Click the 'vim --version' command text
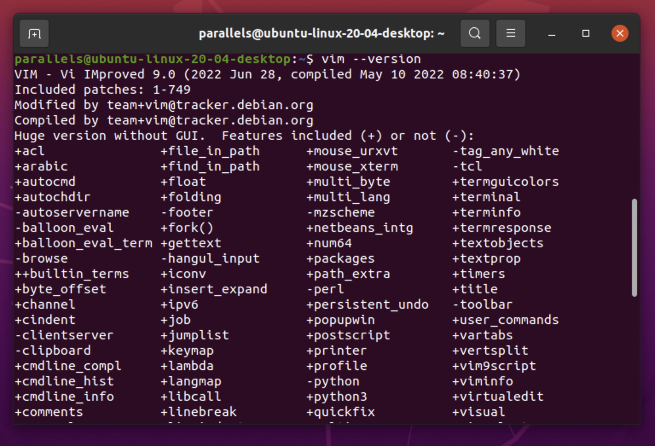The width and height of the screenshot is (655, 446). (371, 59)
